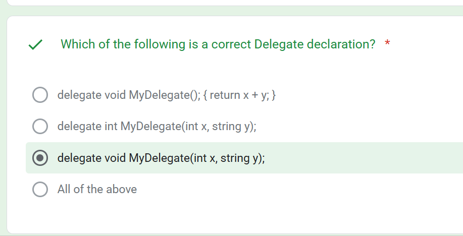Click the 'Which of the following' question title
Screen dimensions: 463x236
pos(218,44)
